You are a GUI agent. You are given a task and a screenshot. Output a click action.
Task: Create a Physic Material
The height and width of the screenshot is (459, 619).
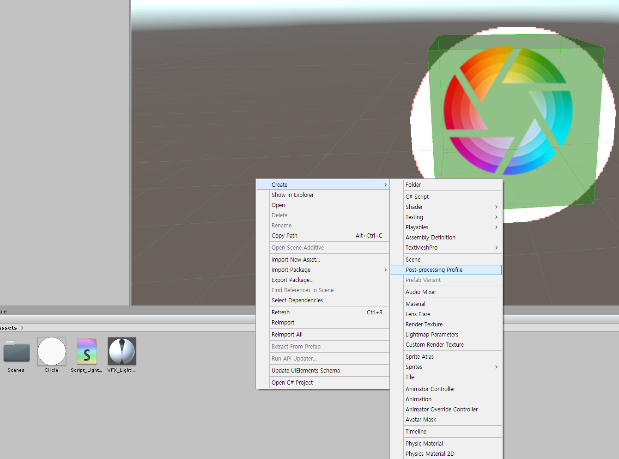446,444
